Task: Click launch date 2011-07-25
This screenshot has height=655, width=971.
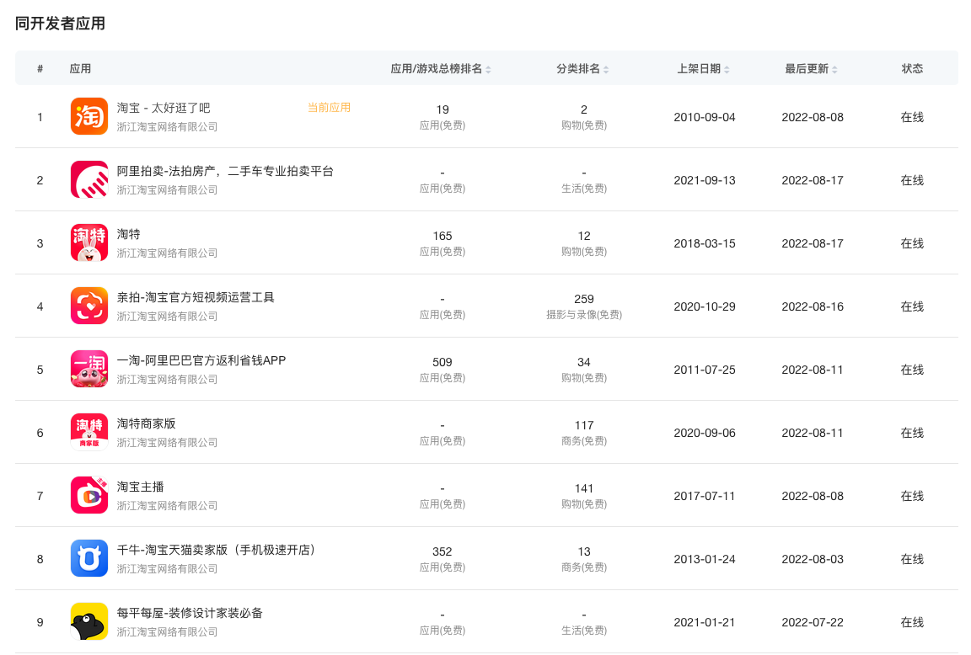Action: (705, 370)
